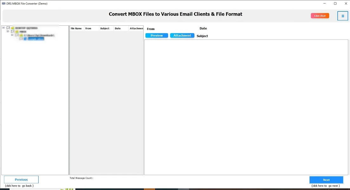Screen dimensions: 350x190
Task: Go back with the Previous button
Action: 21,180
